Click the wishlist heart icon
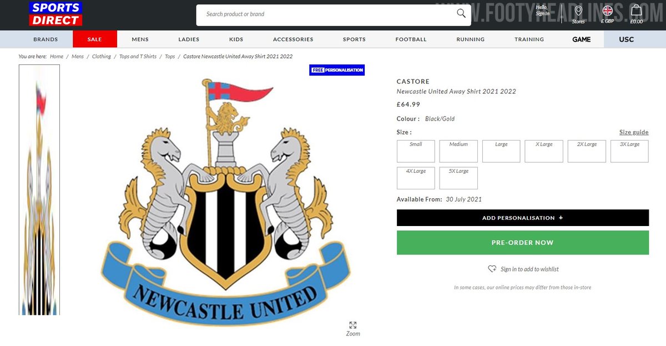The width and height of the screenshot is (666, 346). pos(492,269)
